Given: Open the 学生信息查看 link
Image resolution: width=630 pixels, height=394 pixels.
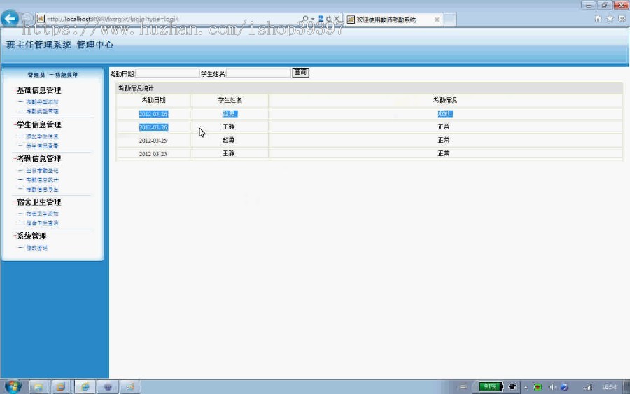Looking at the screenshot, I should click(x=42, y=146).
